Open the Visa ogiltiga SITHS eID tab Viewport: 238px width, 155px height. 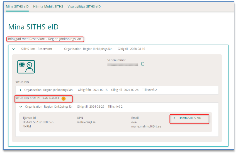click(x=84, y=6)
